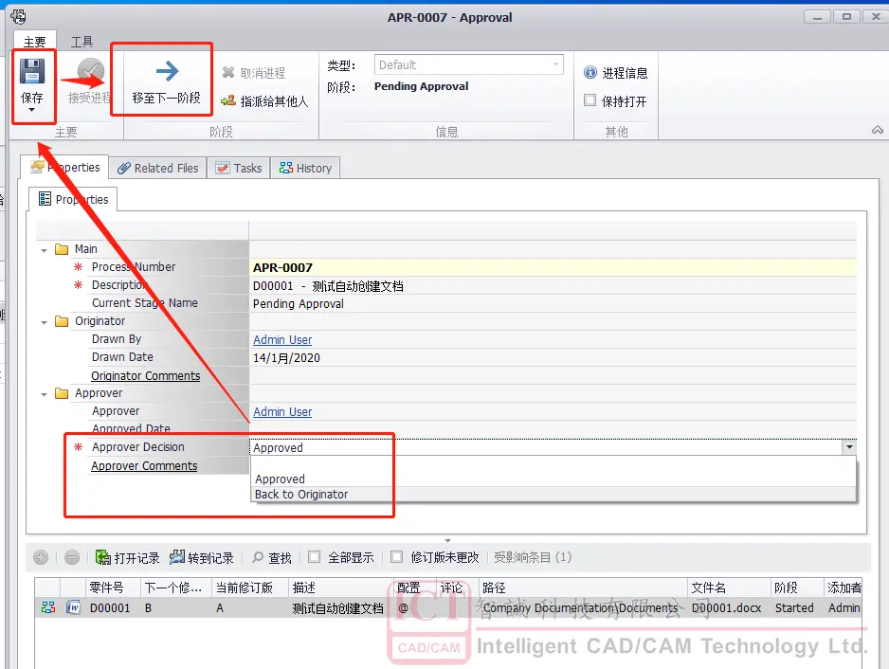This screenshot has height=669, width=889.
Task: Toggle Revision Unchanged (修订版未更改) checkbox
Action: tap(397, 557)
